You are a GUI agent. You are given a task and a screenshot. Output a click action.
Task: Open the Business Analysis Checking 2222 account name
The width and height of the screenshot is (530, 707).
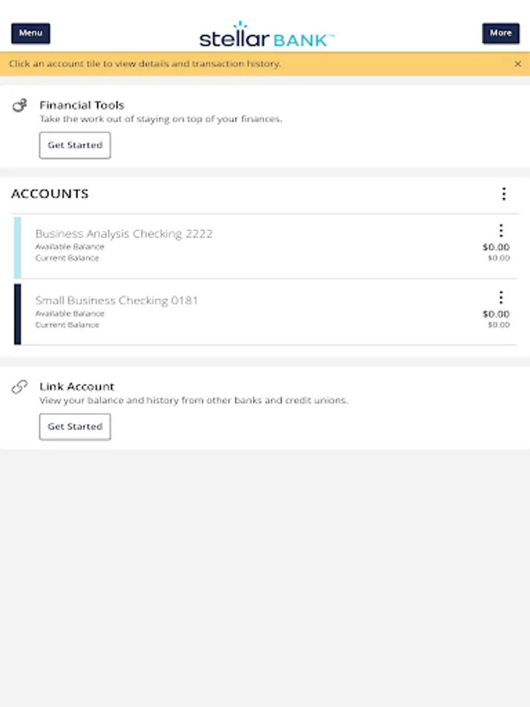(124, 233)
